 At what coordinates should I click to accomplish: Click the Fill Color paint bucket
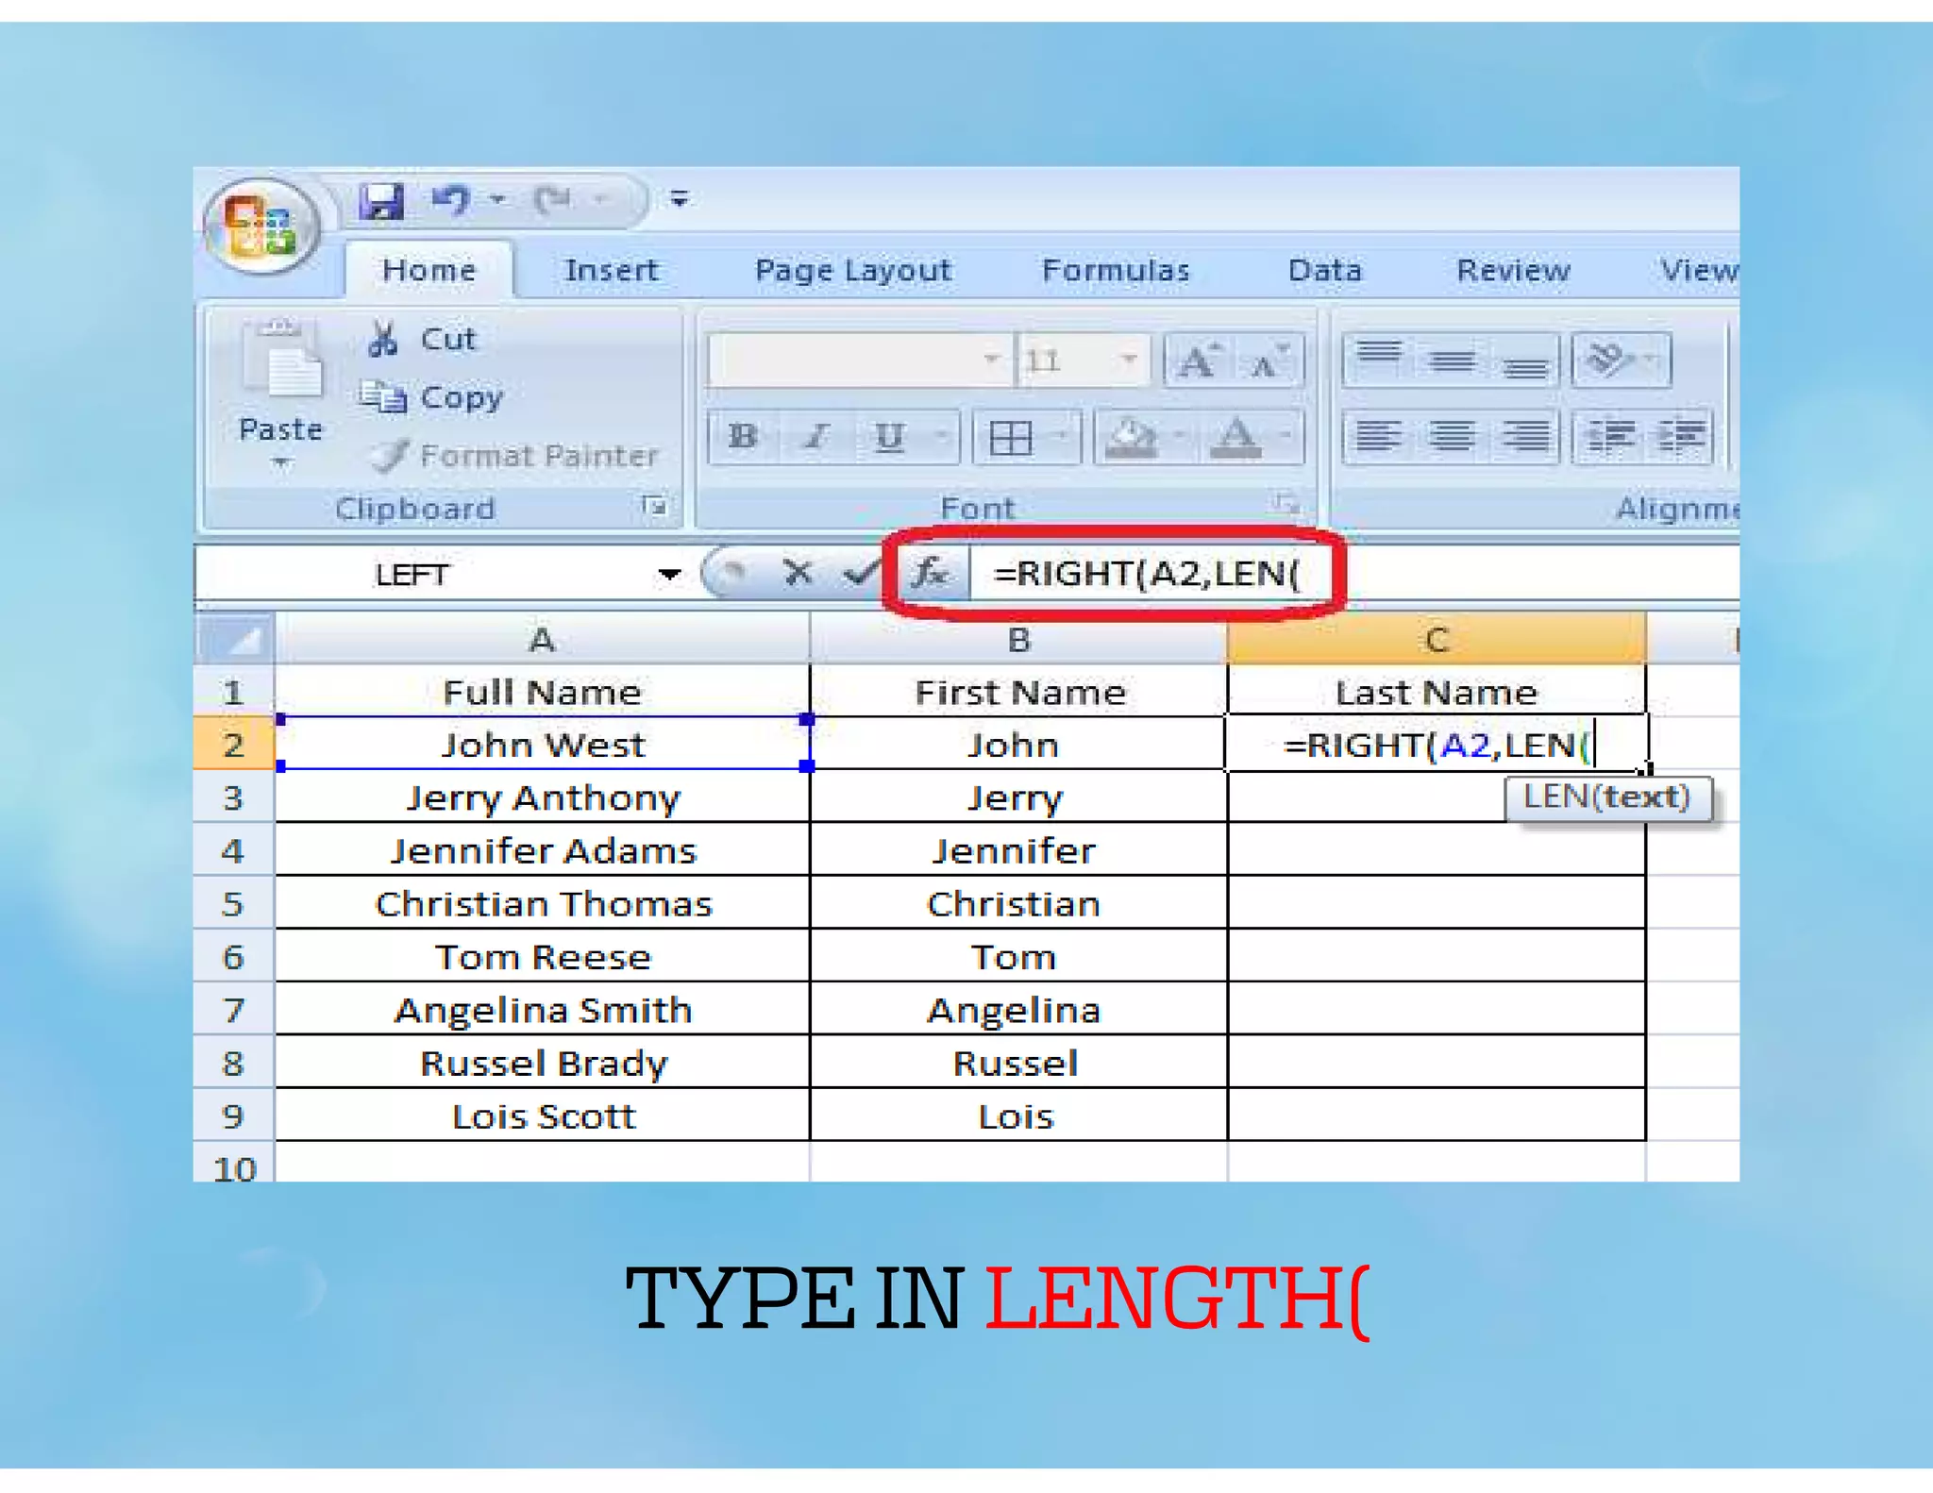[x=1130, y=437]
